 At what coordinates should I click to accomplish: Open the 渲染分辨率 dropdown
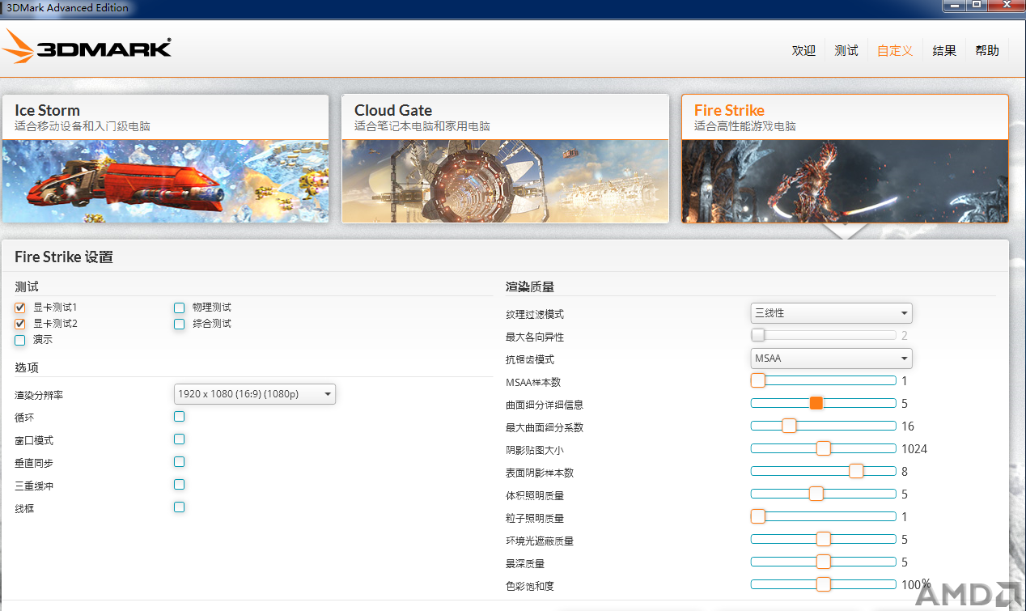pyautogui.click(x=255, y=394)
